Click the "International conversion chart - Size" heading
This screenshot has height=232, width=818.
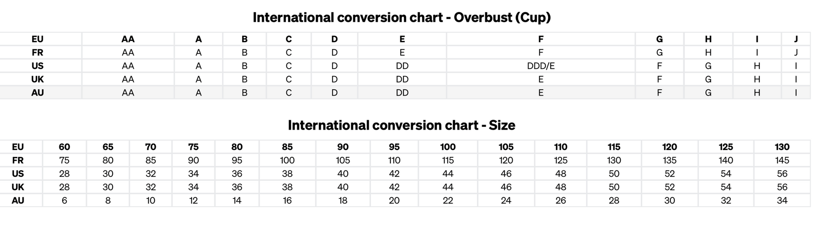pyautogui.click(x=402, y=125)
